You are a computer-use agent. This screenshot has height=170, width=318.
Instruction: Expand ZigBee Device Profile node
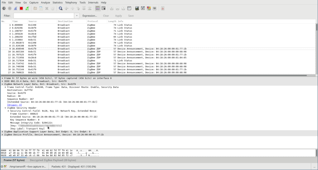[x=2, y=135]
